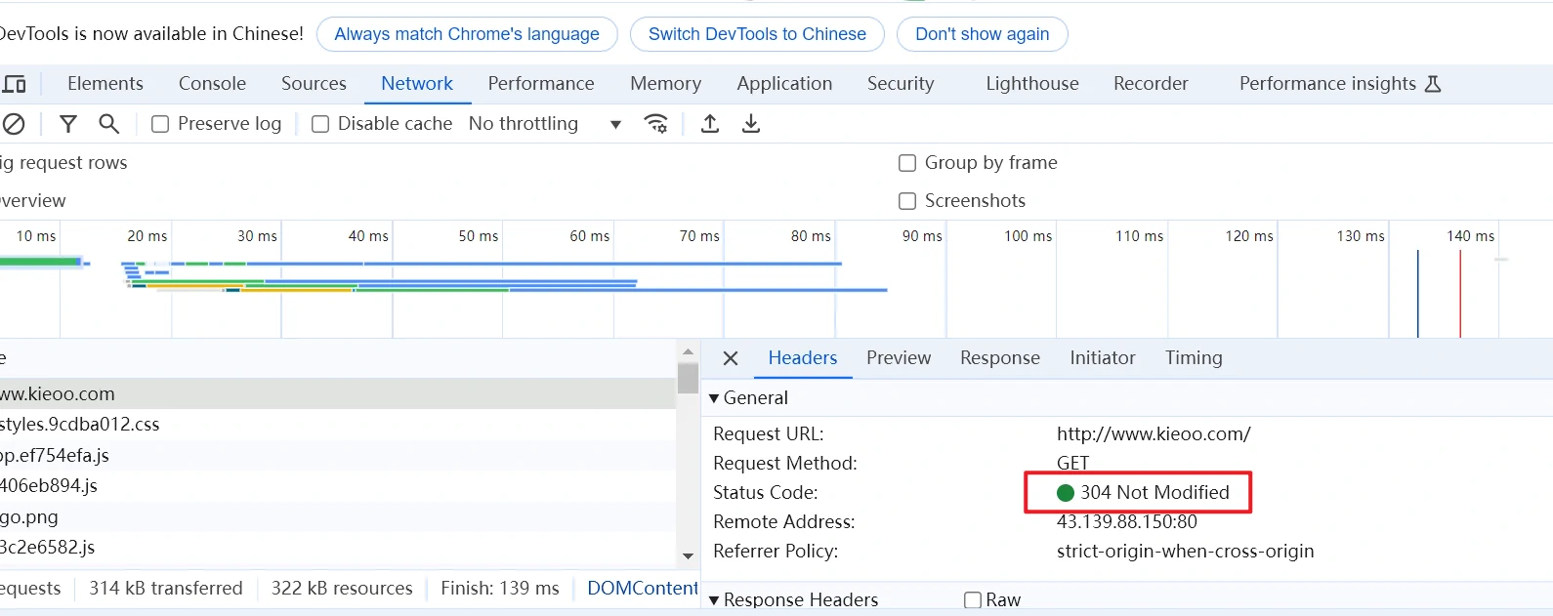
Task: Close the request details pane
Action: click(x=730, y=358)
